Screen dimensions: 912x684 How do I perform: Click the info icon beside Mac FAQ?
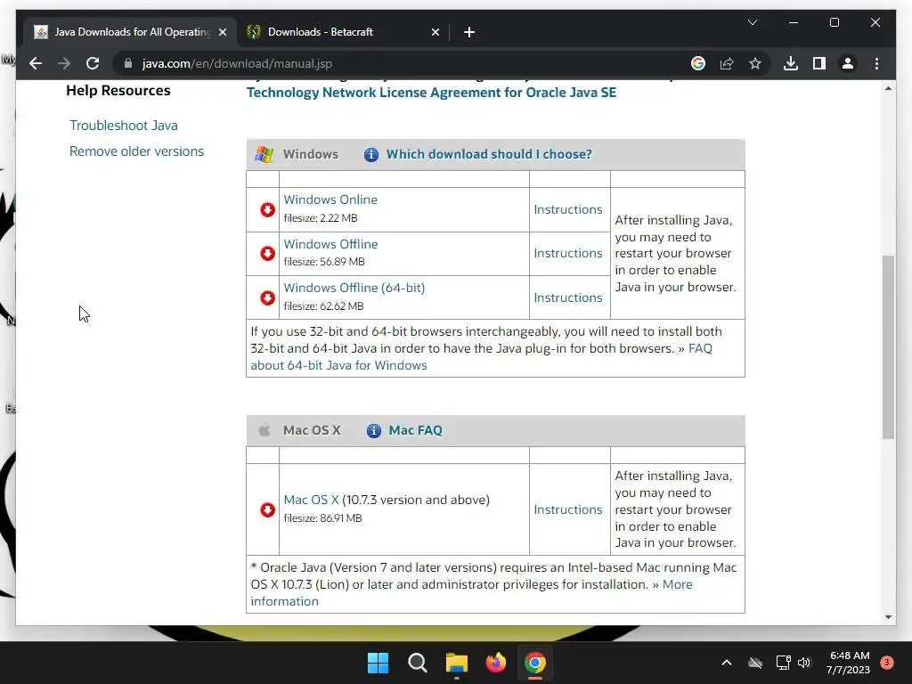click(x=373, y=431)
